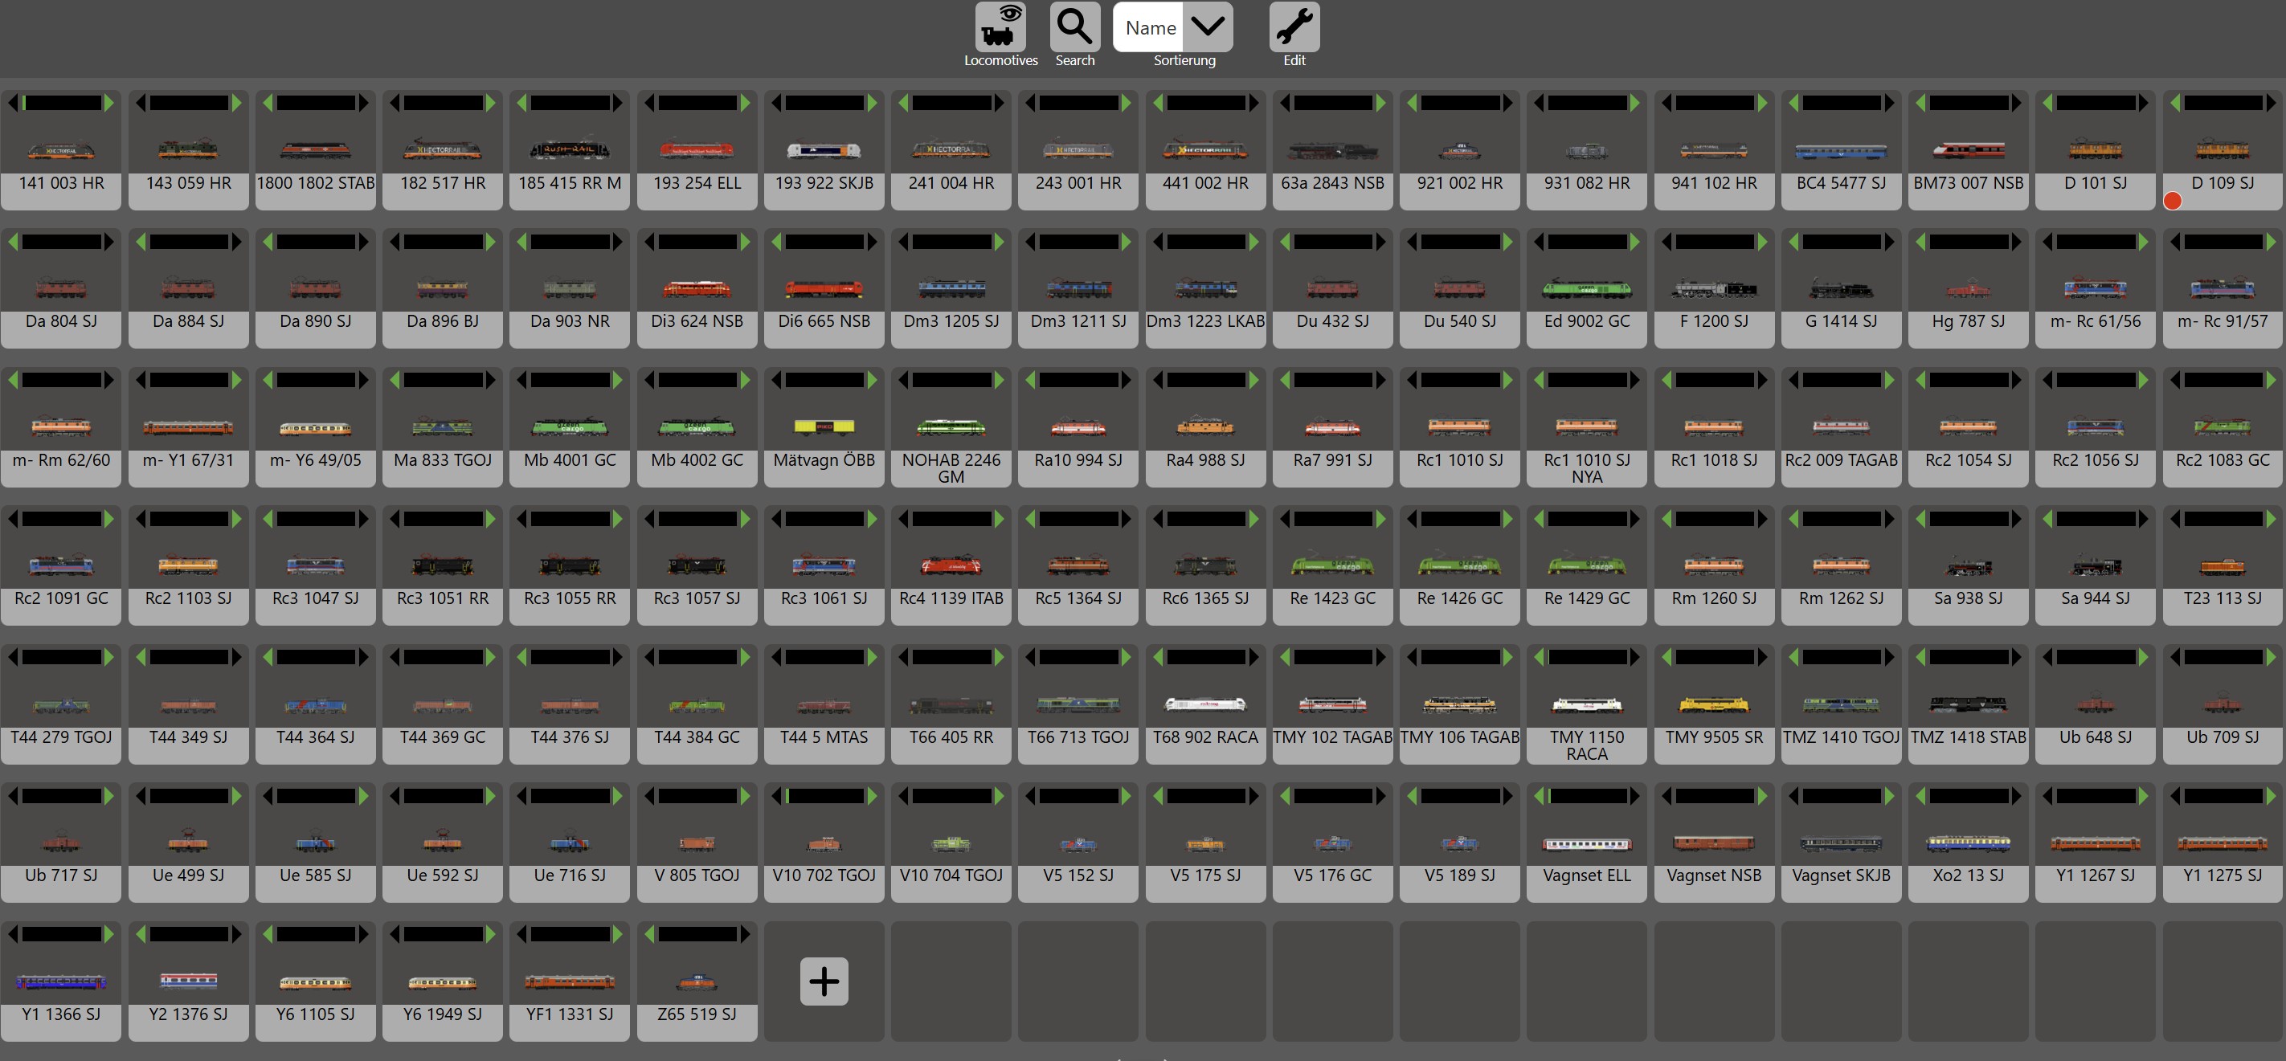Select the T23 113 SJ locomotive image
This screenshot has height=1061, width=2286.
click(2222, 566)
